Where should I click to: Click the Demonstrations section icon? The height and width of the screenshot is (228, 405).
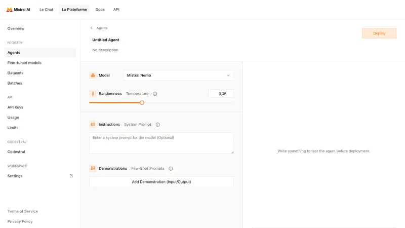click(93, 168)
